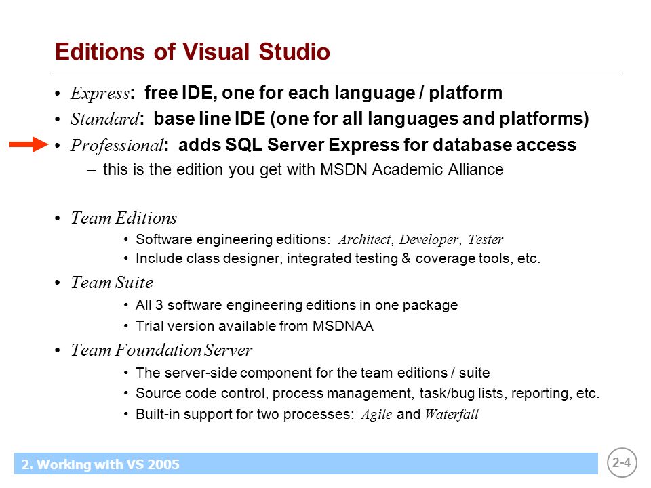Click the 'Team Foundation Server' heading

161,350
